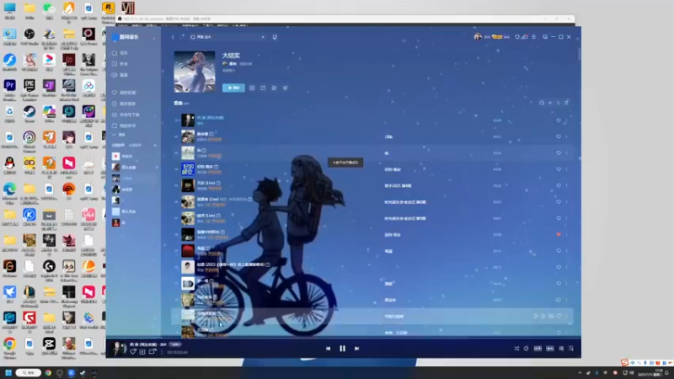Viewport: 674px width, 379px height.
Task: Open player bar three-dot more menu
Action: pyautogui.click(x=162, y=352)
